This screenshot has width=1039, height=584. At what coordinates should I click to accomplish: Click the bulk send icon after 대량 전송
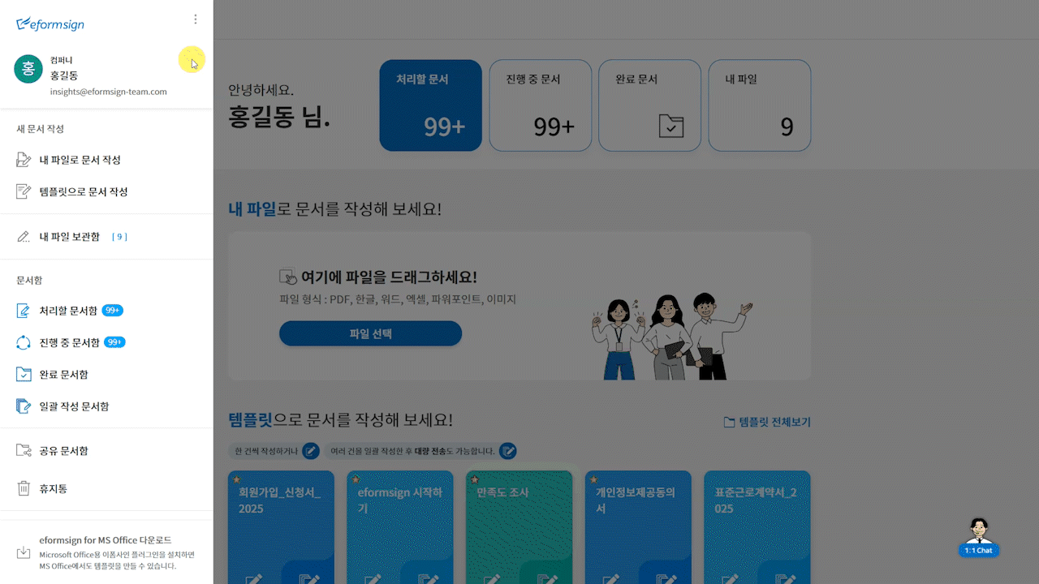point(508,451)
